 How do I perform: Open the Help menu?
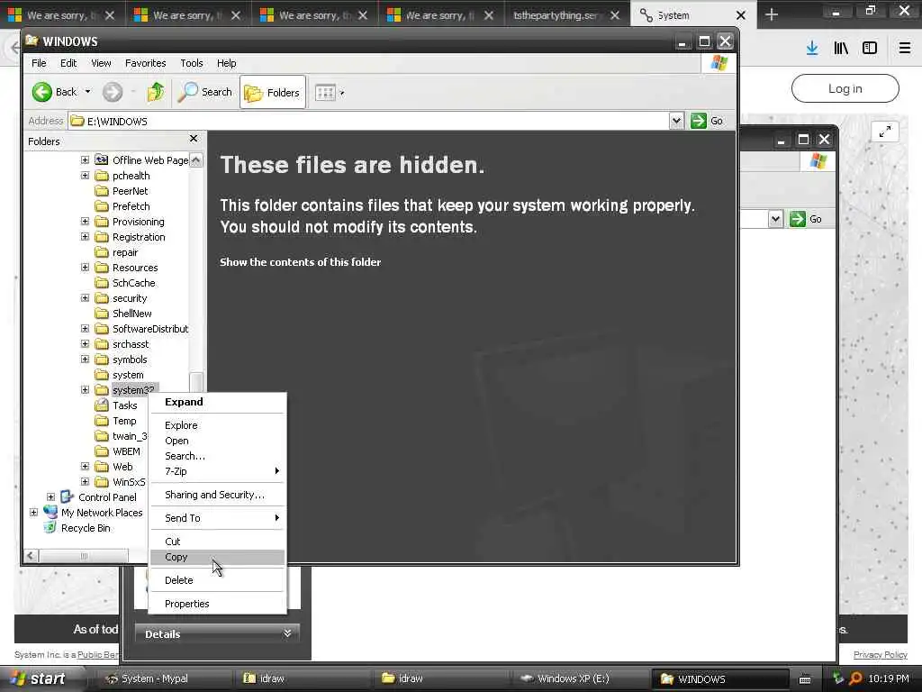coord(226,63)
